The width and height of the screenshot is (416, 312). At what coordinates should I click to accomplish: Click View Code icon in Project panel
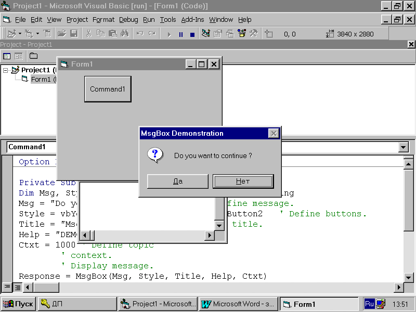click(x=7, y=56)
